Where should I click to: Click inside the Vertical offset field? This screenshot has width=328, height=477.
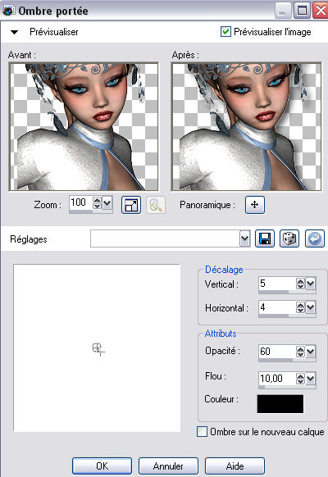pos(277,284)
